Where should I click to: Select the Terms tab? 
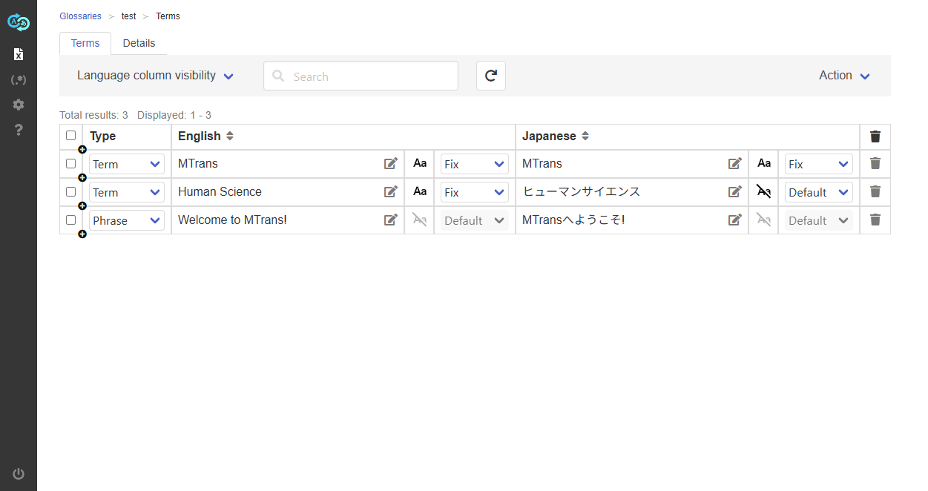[x=85, y=43]
